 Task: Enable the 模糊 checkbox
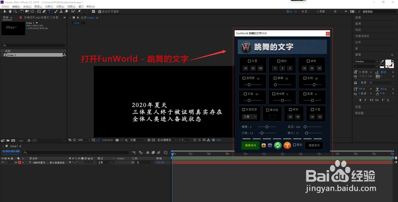tap(275, 78)
